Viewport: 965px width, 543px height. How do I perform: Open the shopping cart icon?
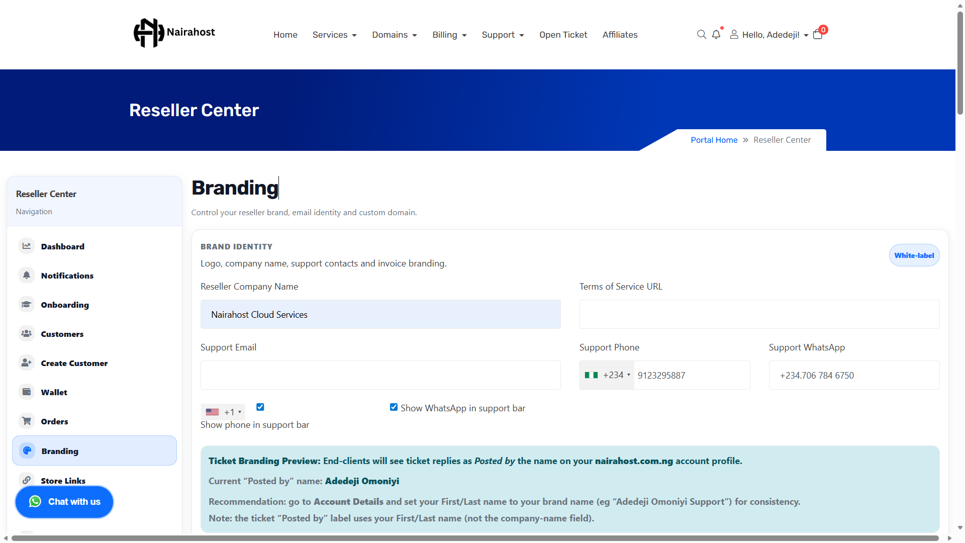pyautogui.click(x=818, y=34)
